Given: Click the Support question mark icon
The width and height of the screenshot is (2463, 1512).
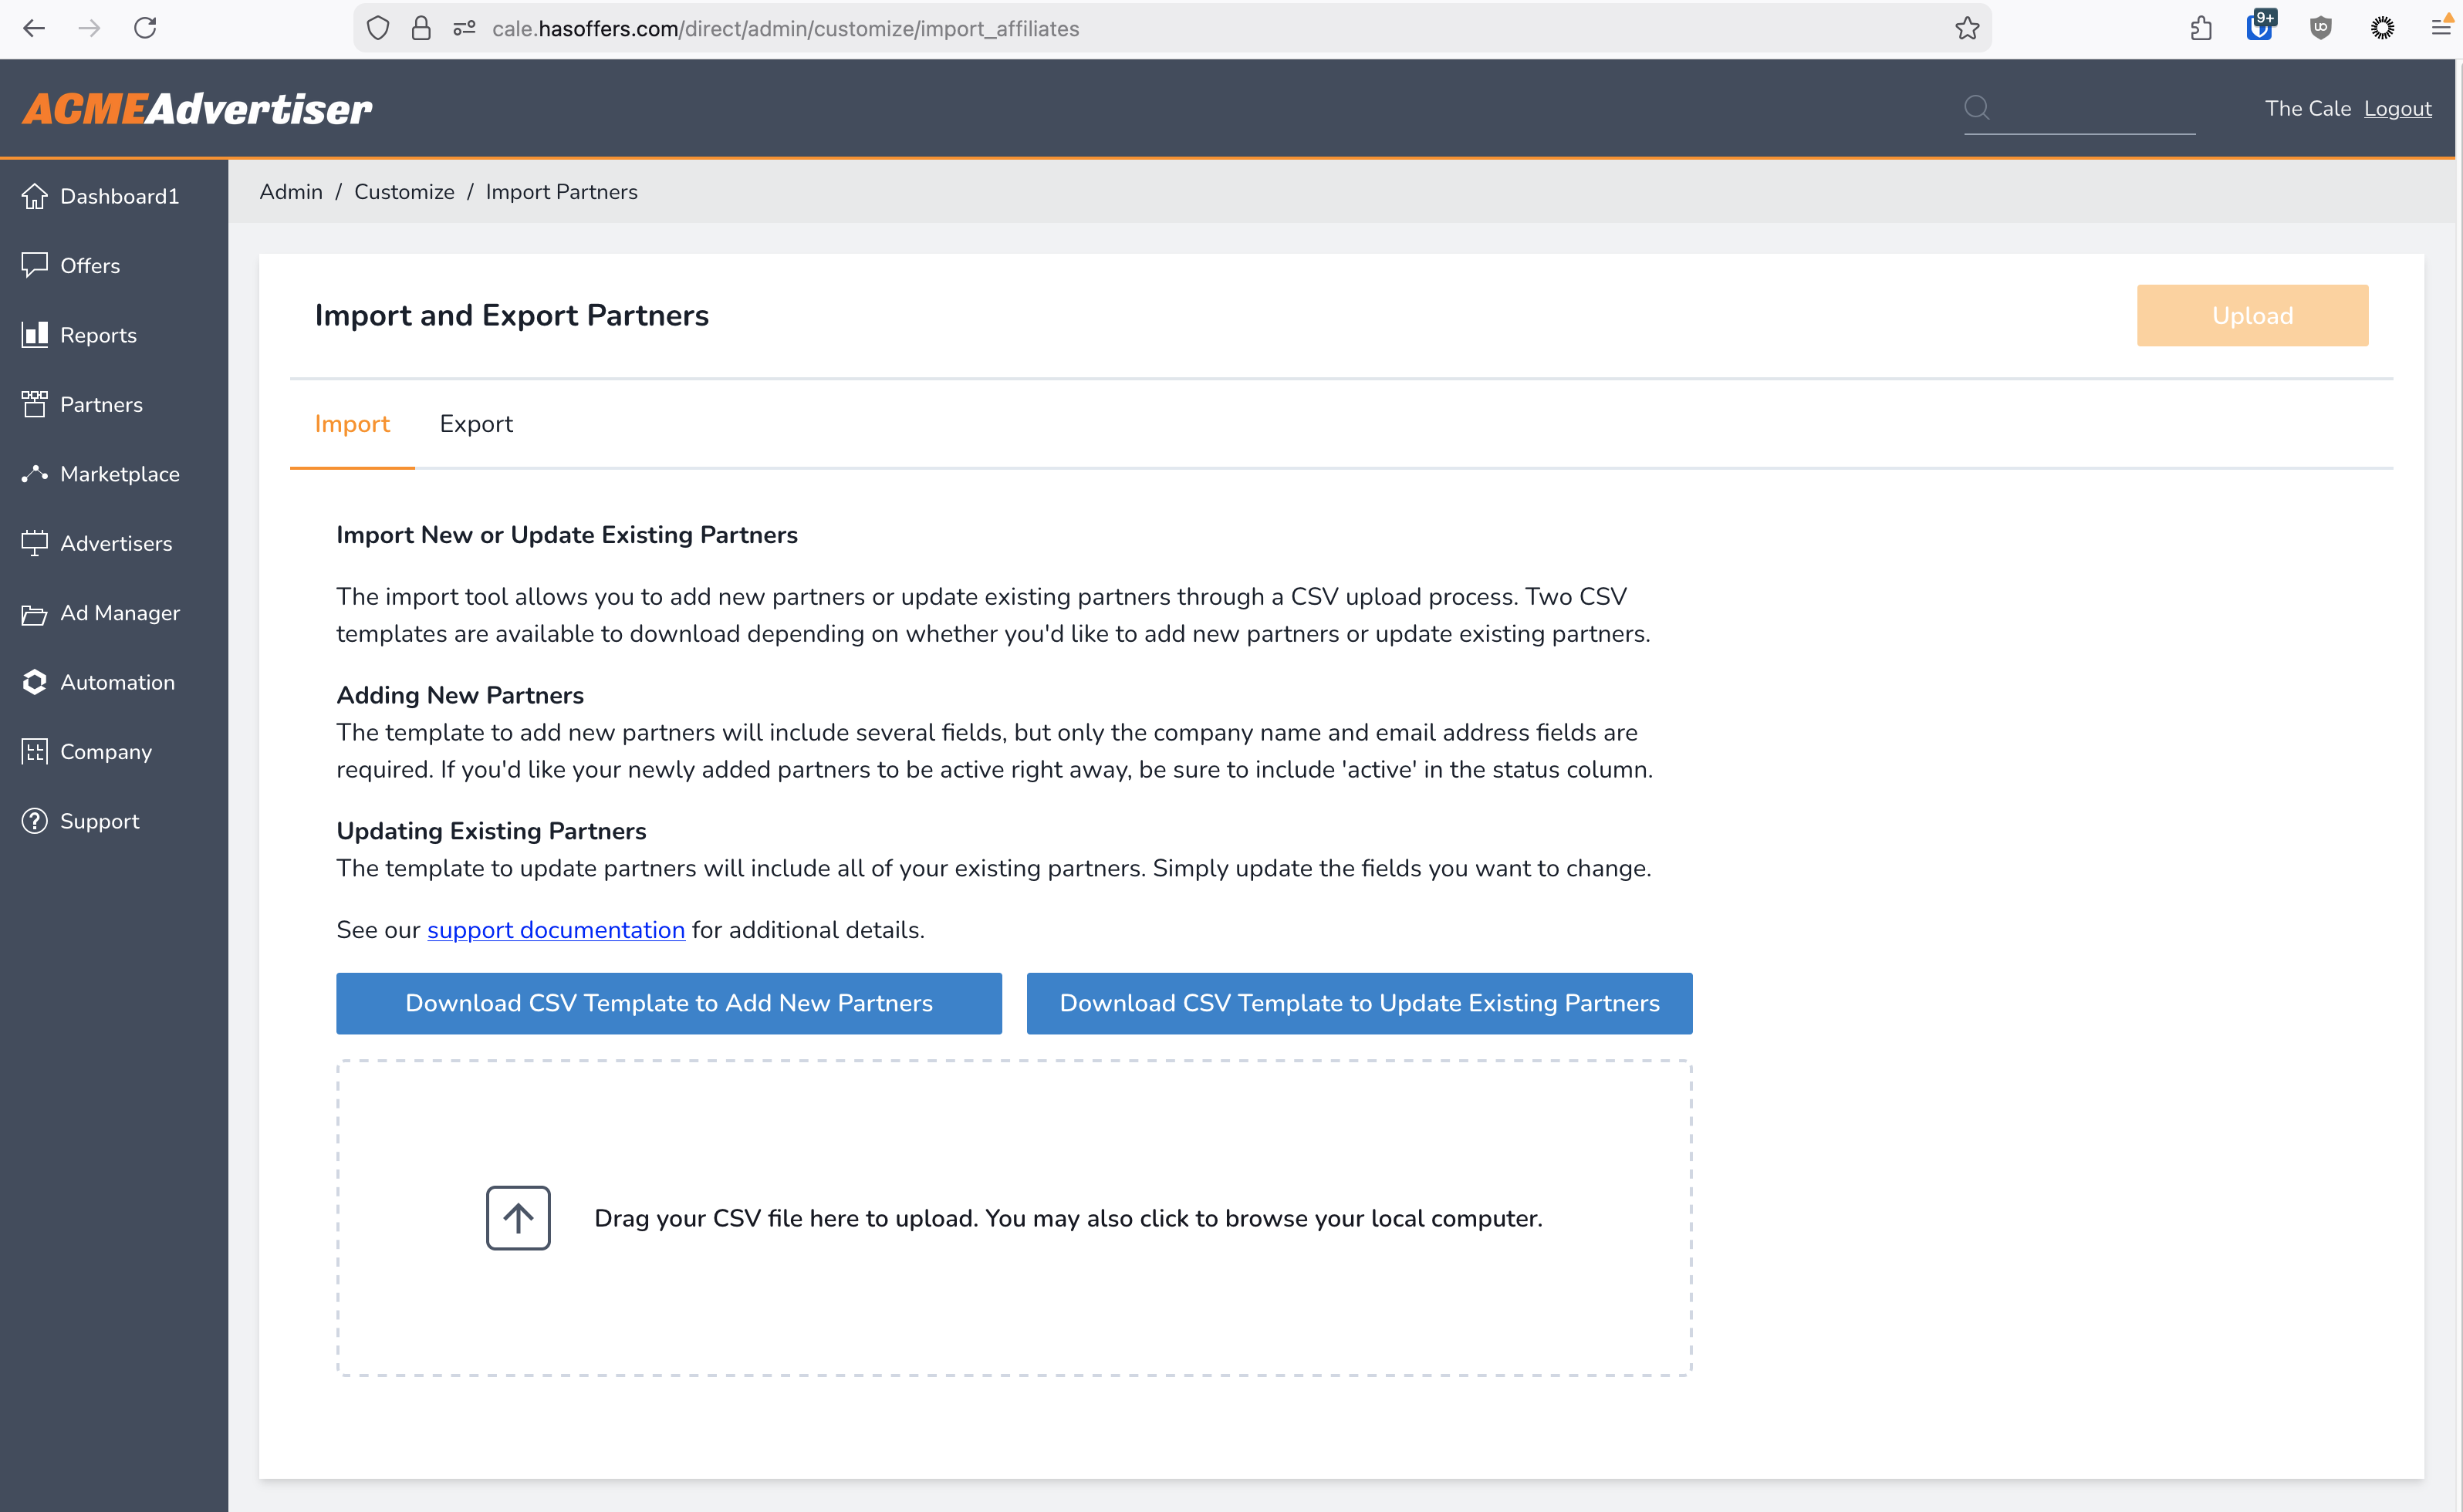Looking at the screenshot, I should click(34, 821).
